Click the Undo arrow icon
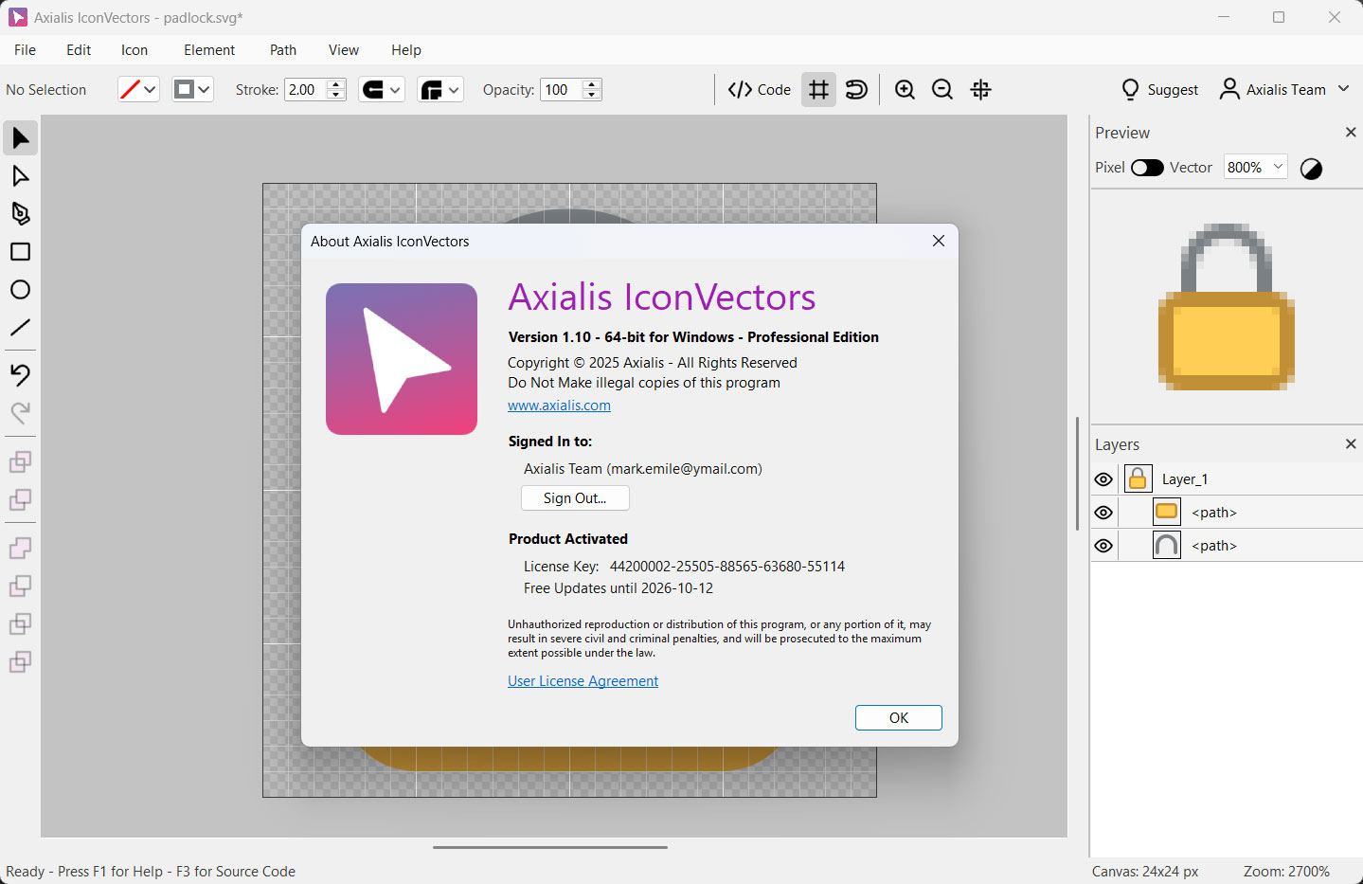Image resolution: width=1363 pixels, height=884 pixels. [x=20, y=375]
